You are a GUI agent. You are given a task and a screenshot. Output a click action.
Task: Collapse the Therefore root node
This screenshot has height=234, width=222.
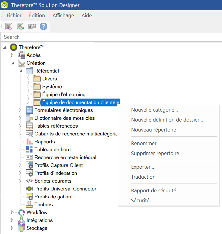coord(5,47)
